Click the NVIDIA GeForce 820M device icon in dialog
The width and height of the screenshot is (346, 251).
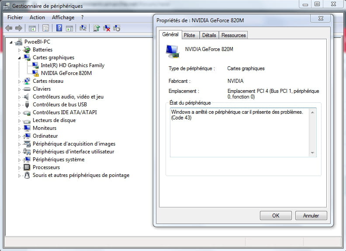pyautogui.click(x=173, y=51)
